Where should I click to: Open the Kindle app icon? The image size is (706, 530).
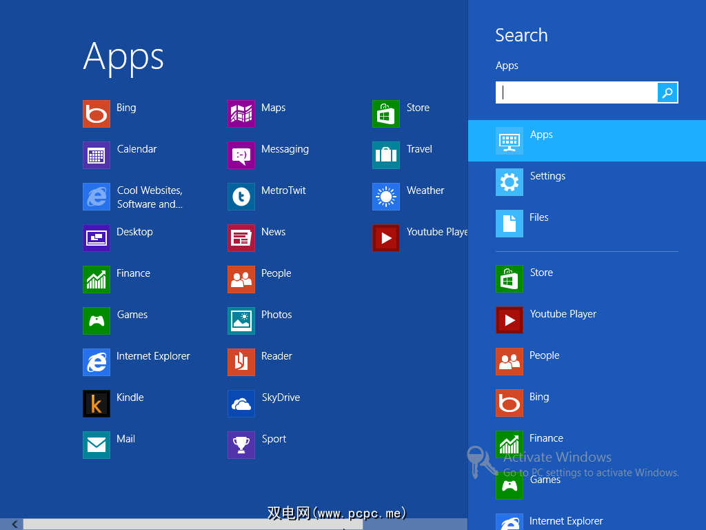click(x=97, y=404)
